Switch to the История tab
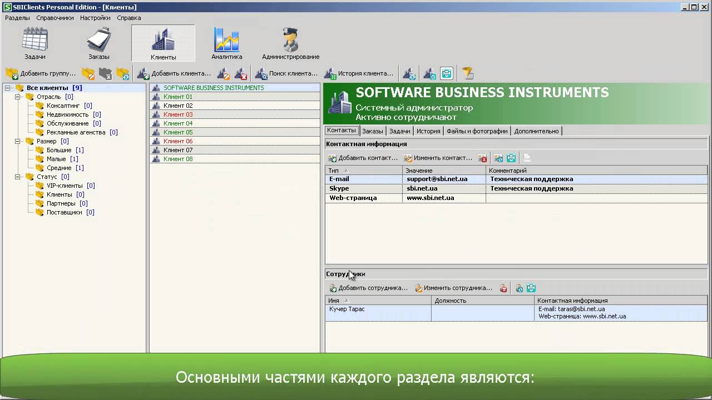712x400 pixels. pyautogui.click(x=428, y=131)
